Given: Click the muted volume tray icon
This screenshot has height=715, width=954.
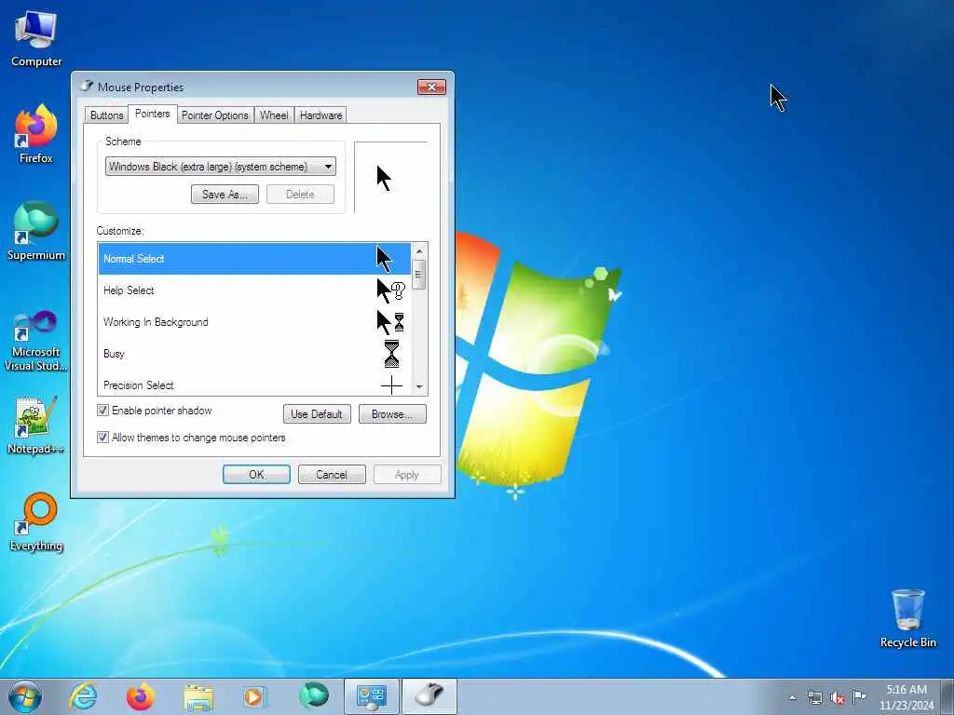Looking at the screenshot, I should (x=838, y=697).
